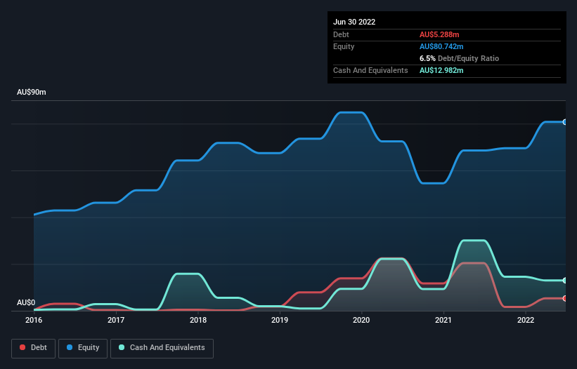Click the Jun 30 2022 tooltip date
This screenshot has height=369, width=577.
tap(354, 22)
